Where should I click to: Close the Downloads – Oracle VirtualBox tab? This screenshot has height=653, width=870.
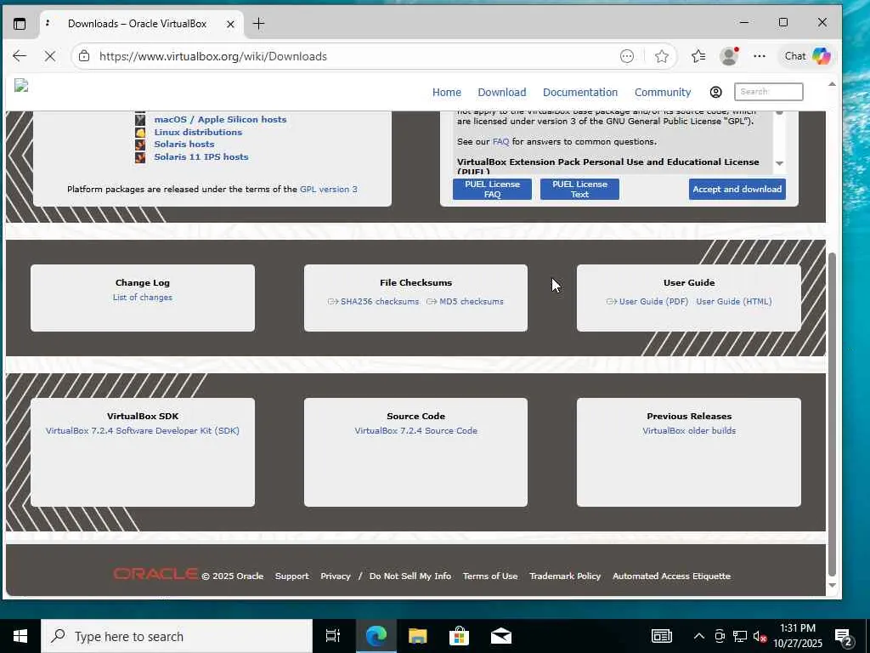pyautogui.click(x=230, y=24)
